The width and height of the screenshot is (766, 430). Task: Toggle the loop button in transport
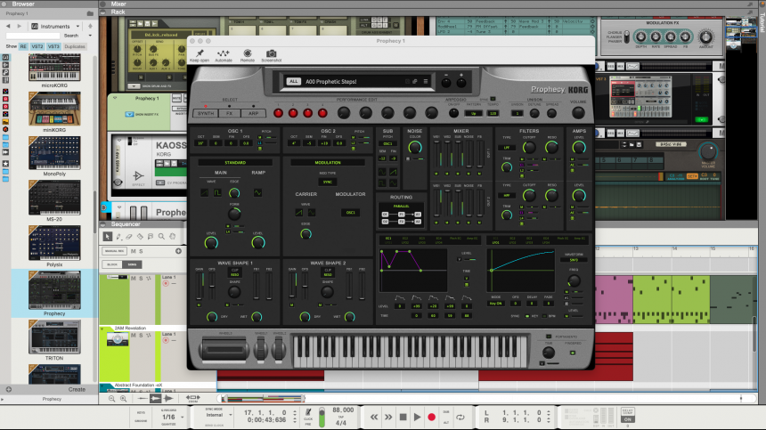460,418
